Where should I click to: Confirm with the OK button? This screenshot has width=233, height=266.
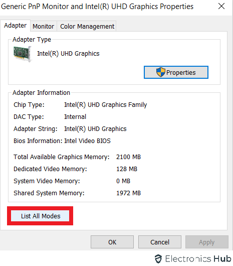[112, 242]
